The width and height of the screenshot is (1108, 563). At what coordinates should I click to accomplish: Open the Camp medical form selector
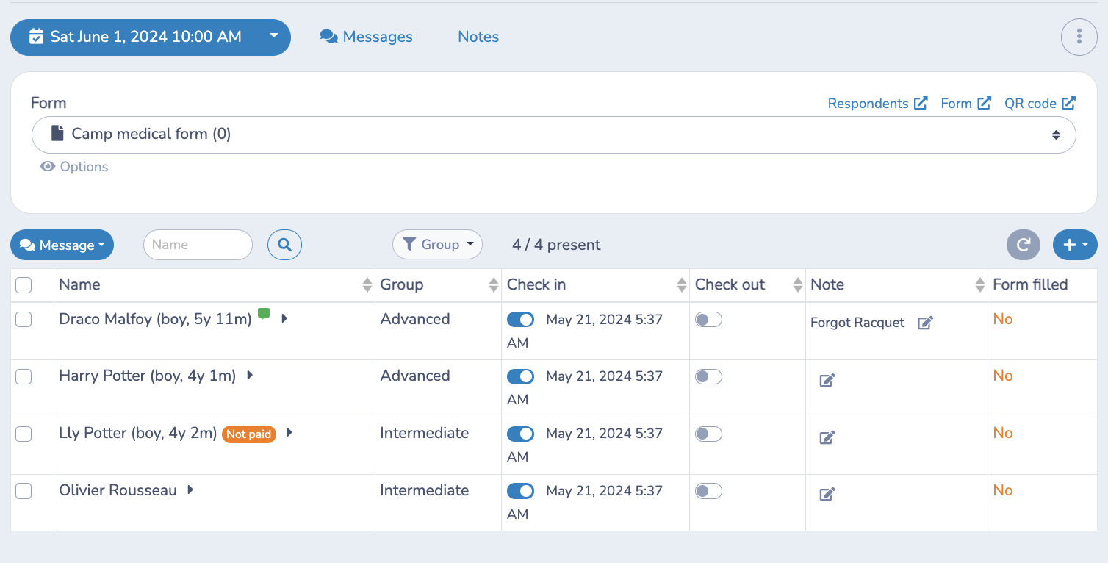coord(553,135)
